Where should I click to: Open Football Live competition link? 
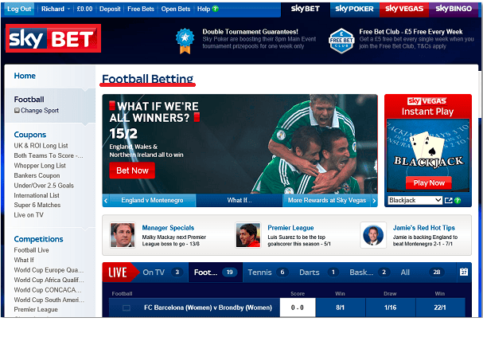[31, 250]
